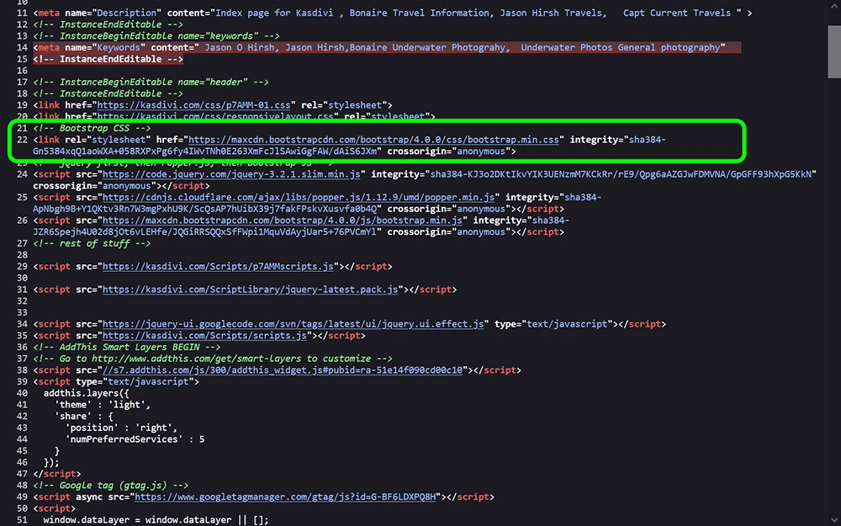
Task: Open the p7AMMscripts.js link
Action: pos(218,267)
